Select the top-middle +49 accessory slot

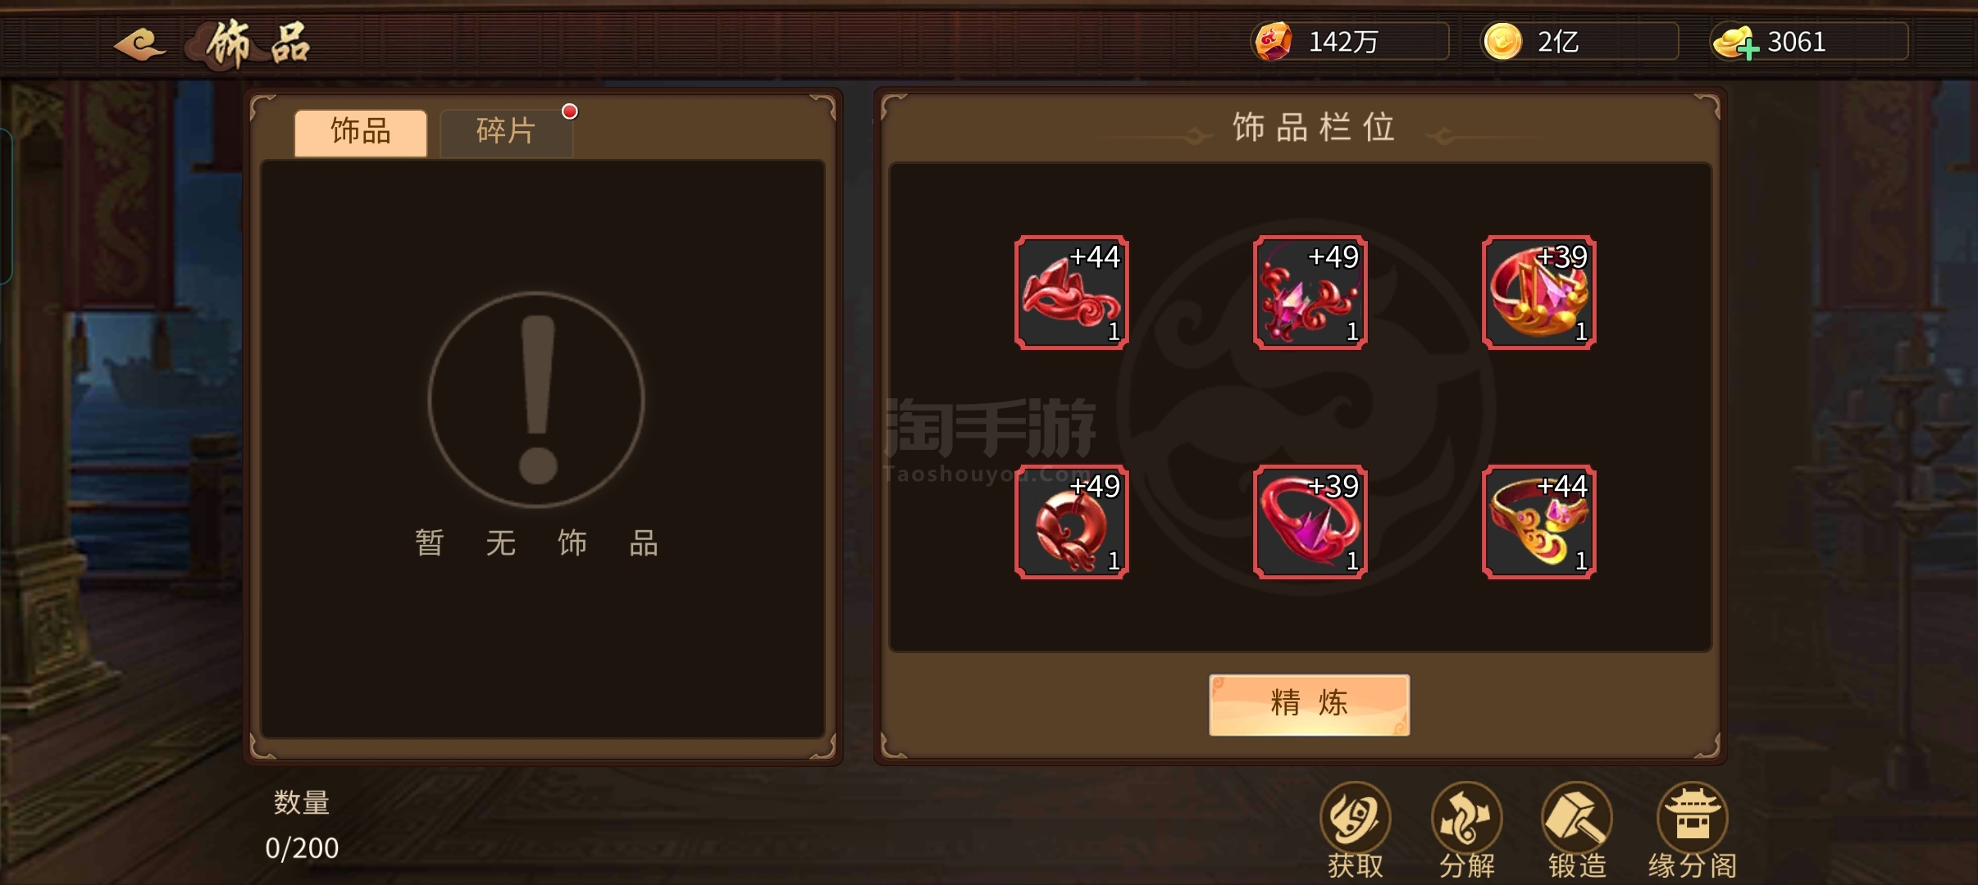click(1310, 293)
